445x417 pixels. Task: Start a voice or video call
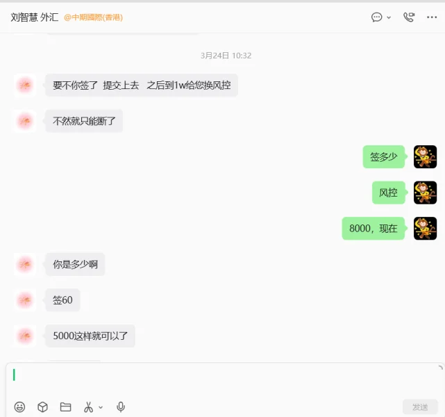click(x=409, y=17)
